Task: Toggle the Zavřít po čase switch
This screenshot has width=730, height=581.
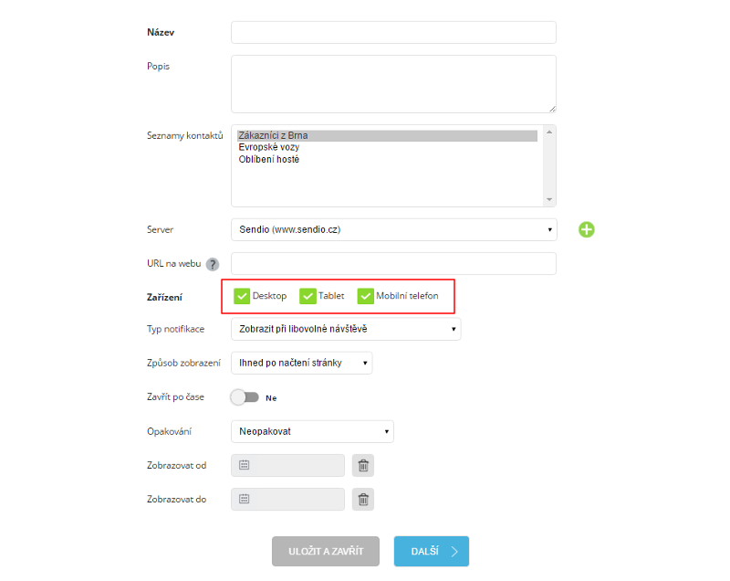Action: (245, 397)
